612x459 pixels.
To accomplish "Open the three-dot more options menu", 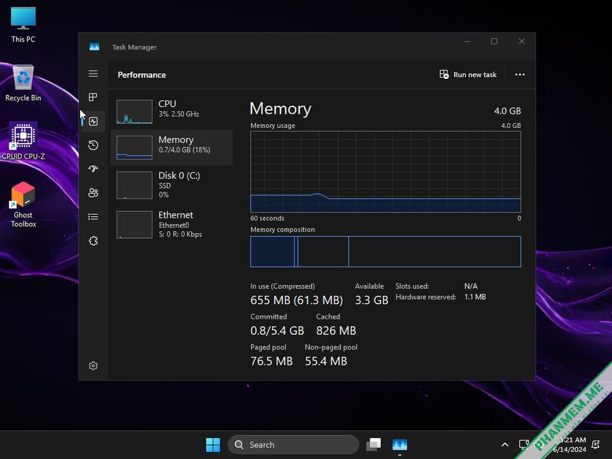I will point(520,75).
